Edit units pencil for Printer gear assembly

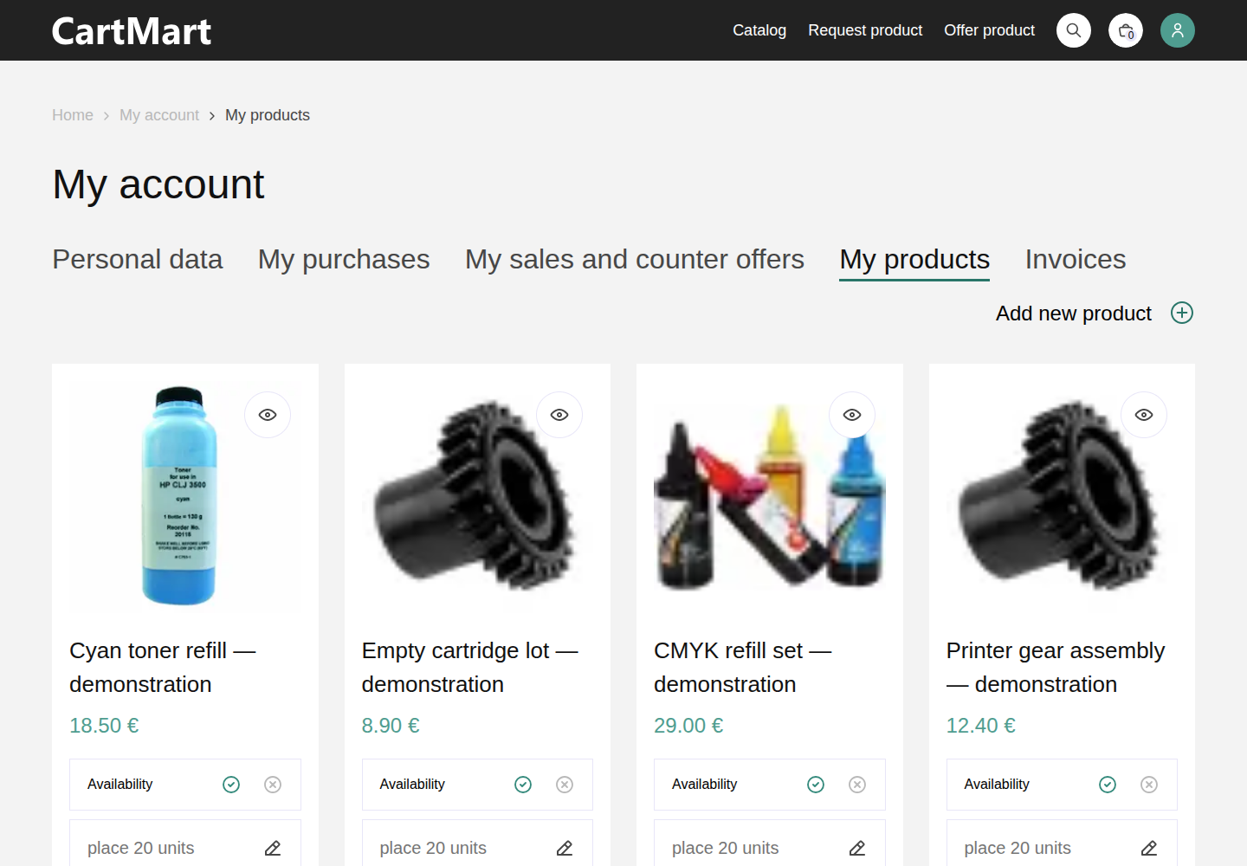click(1149, 848)
